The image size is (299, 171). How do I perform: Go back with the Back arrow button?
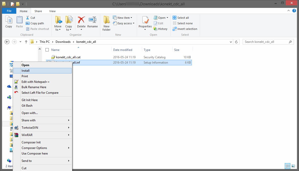[7, 42]
